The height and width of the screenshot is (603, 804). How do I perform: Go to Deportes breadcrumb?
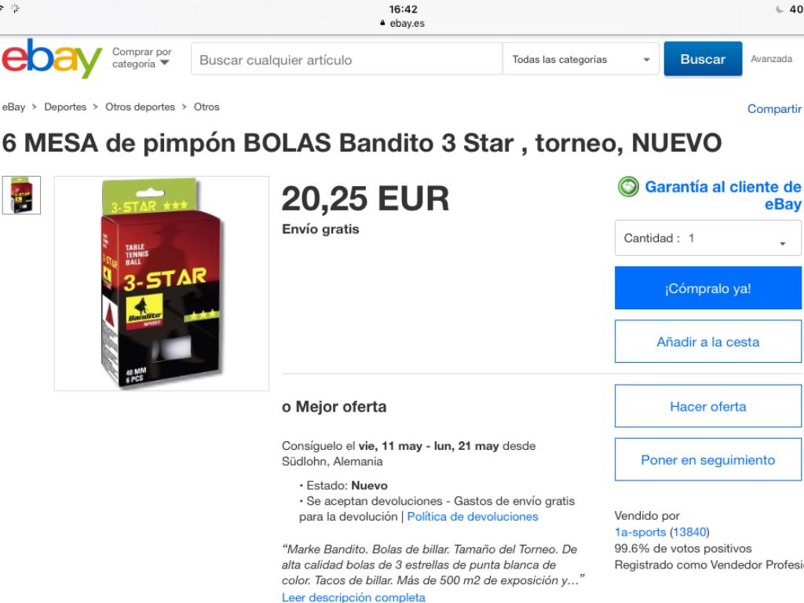click(65, 107)
